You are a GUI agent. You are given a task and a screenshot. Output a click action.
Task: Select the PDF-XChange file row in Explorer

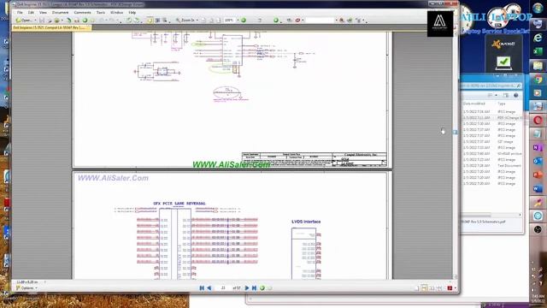[x=492, y=118]
